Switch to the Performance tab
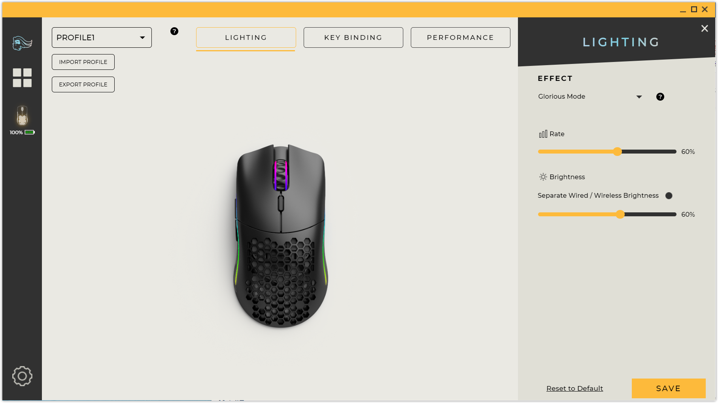The height and width of the screenshot is (403, 718). click(461, 37)
